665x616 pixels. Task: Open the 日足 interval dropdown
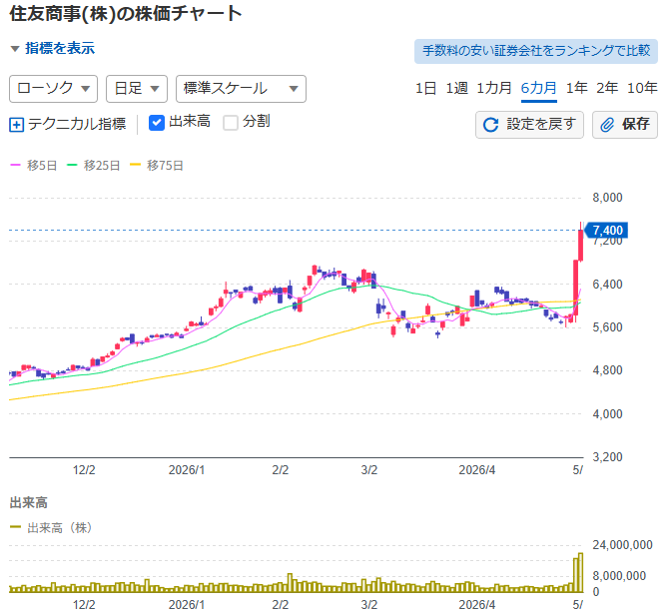pos(137,89)
